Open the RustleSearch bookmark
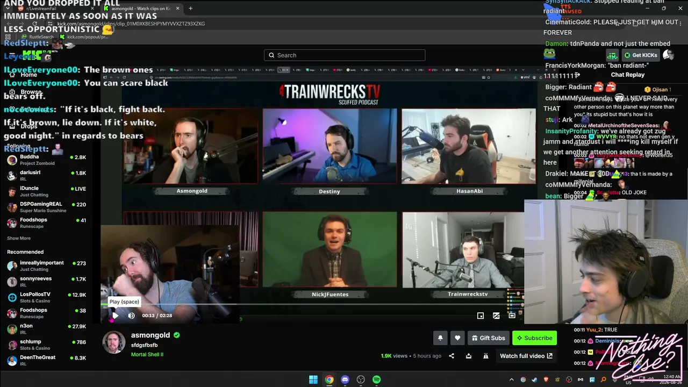Viewport: 688px width, 387px height. [x=37, y=37]
